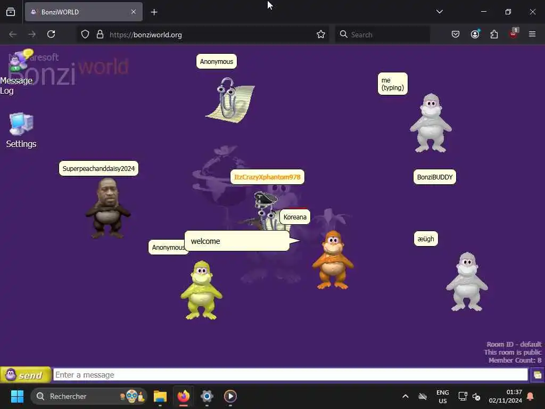Click the 'BonziBUDDY' name tag
The image size is (545, 409).
pyautogui.click(x=434, y=177)
